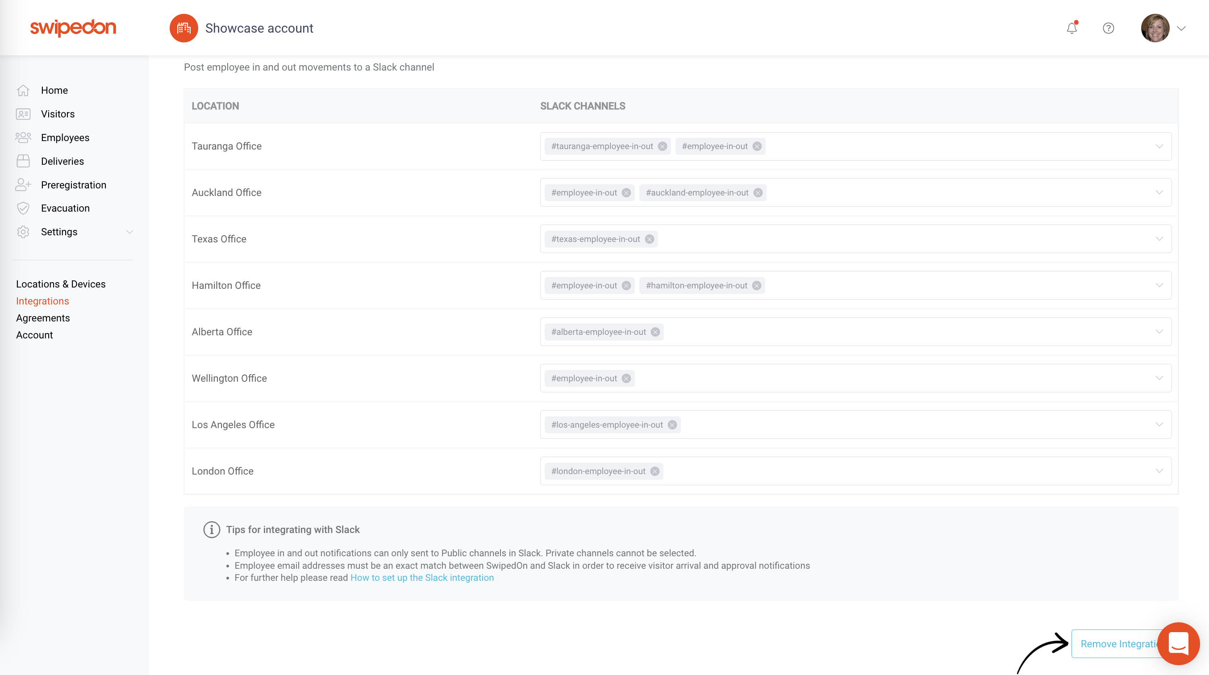Click the LOCATION column header
Viewport: 1209px width, 675px height.
[x=216, y=106]
